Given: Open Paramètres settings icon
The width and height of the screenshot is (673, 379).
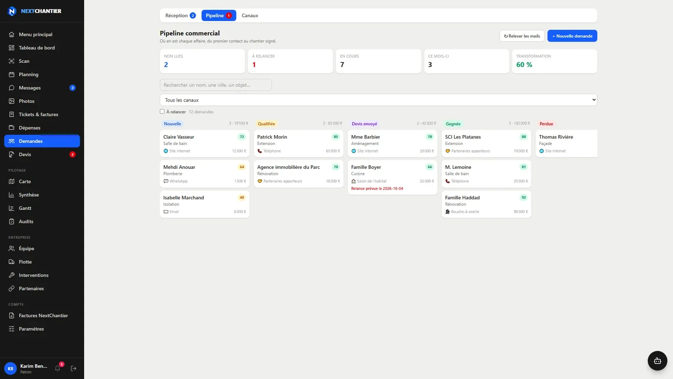Looking at the screenshot, I should [12, 329].
